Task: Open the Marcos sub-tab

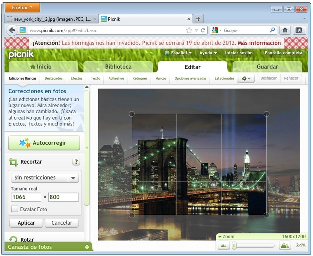Action: pyautogui.click(x=161, y=78)
